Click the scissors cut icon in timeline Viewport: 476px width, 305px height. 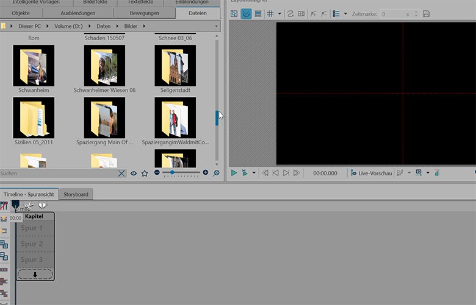(28, 206)
